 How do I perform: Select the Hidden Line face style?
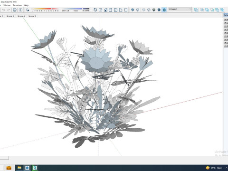coord(149,10)
